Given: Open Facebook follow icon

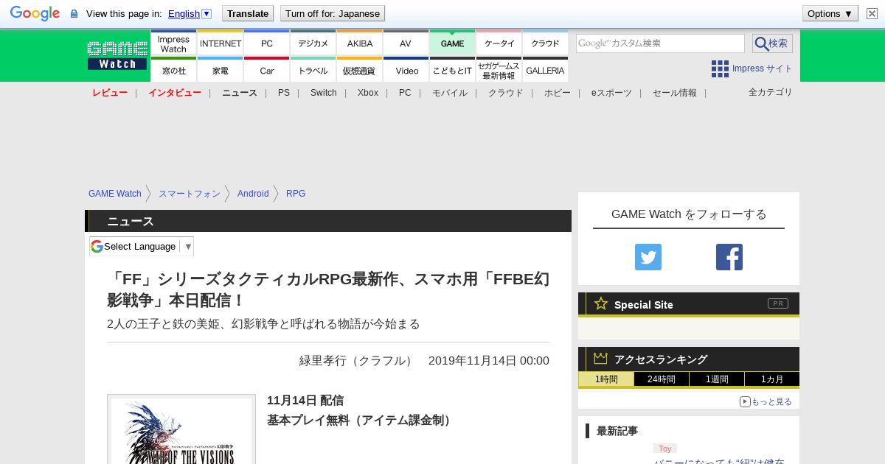Looking at the screenshot, I should (x=729, y=257).
